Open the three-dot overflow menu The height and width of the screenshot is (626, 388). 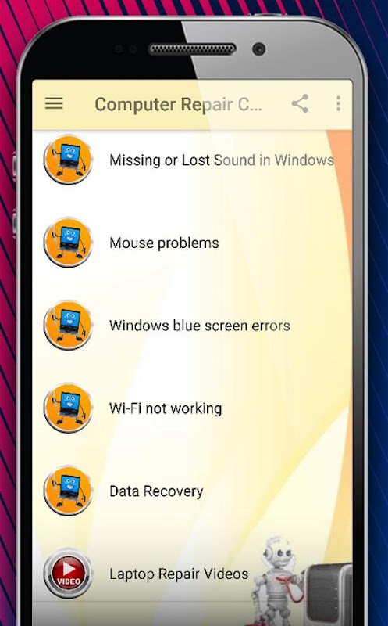(338, 104)
